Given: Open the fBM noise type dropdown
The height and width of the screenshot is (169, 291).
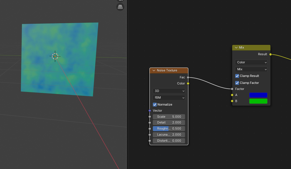Looking at the screenshot, I should pyautogui.click(x=169, y=97).
